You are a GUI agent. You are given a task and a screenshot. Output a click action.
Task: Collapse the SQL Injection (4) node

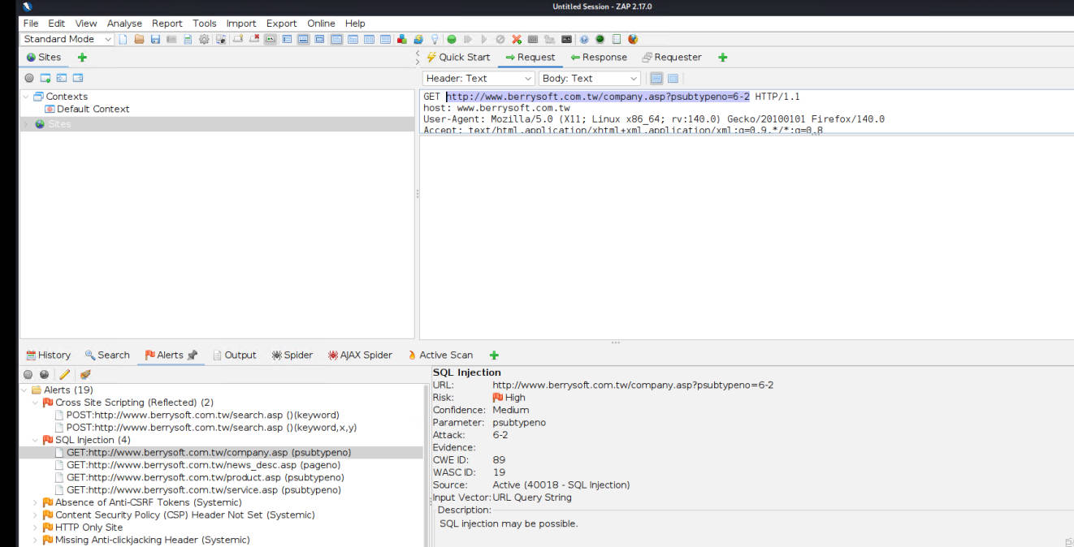pos(36,440)
